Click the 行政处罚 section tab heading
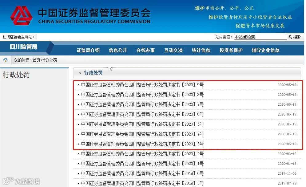The width and height of the screenshot is (306, 187). (93, 73)
